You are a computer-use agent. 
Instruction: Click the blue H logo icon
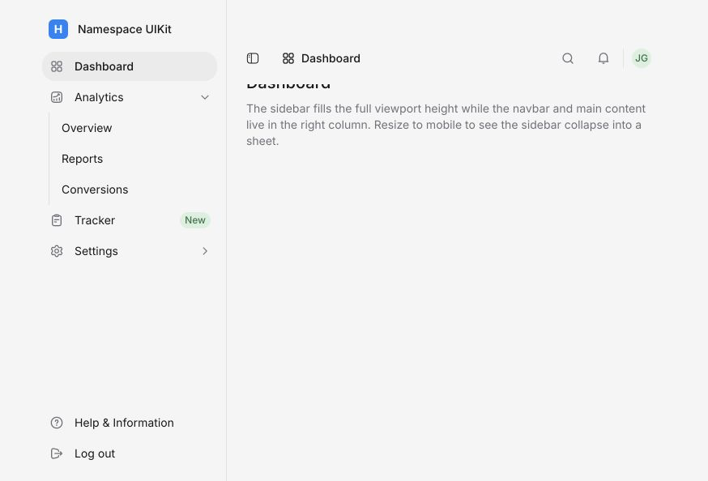pos(58,29)
